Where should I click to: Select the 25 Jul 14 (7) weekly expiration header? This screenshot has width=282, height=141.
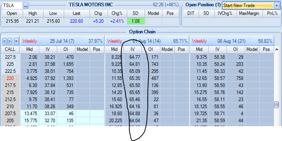pyautogui.click(x=63, y=41)
